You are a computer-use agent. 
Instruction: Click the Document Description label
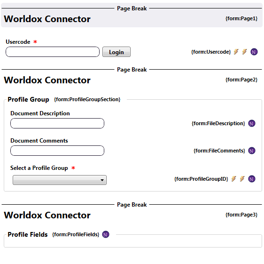40,113
